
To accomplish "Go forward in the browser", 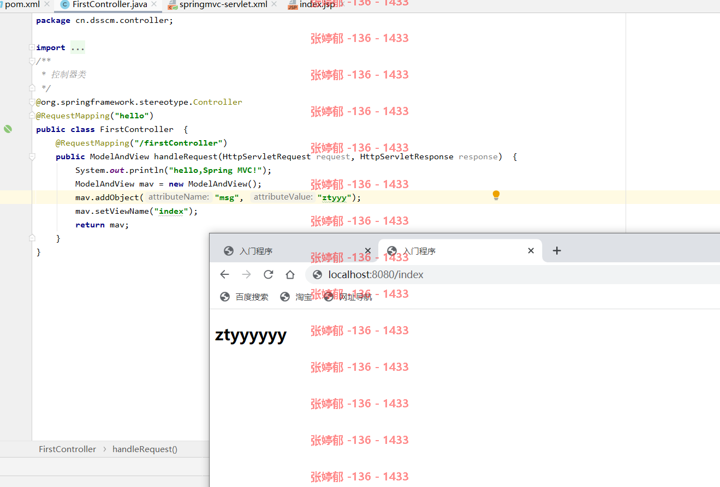I will (x=246, y=274).
